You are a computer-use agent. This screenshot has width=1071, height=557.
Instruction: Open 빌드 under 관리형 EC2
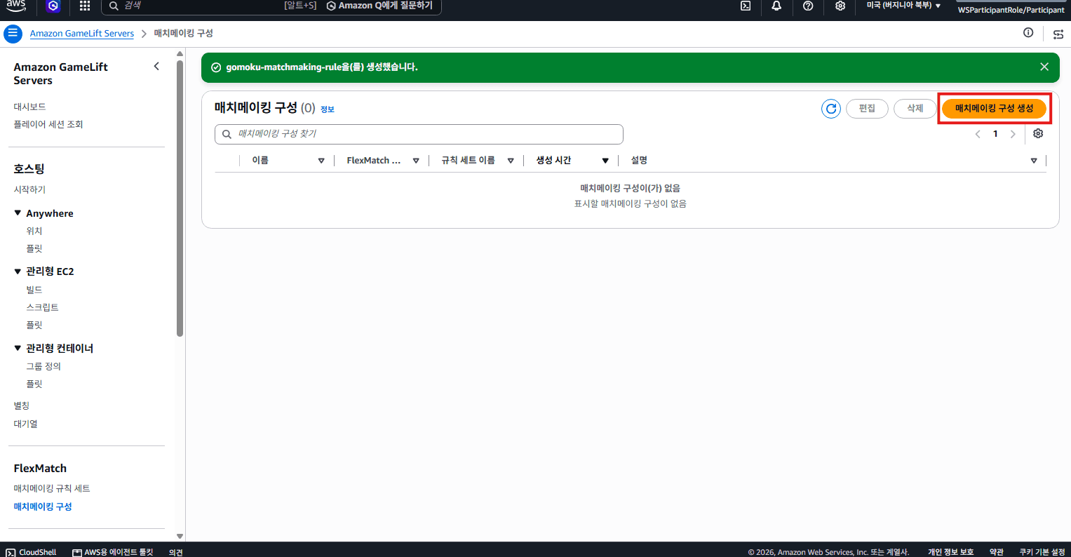point(34,290)
